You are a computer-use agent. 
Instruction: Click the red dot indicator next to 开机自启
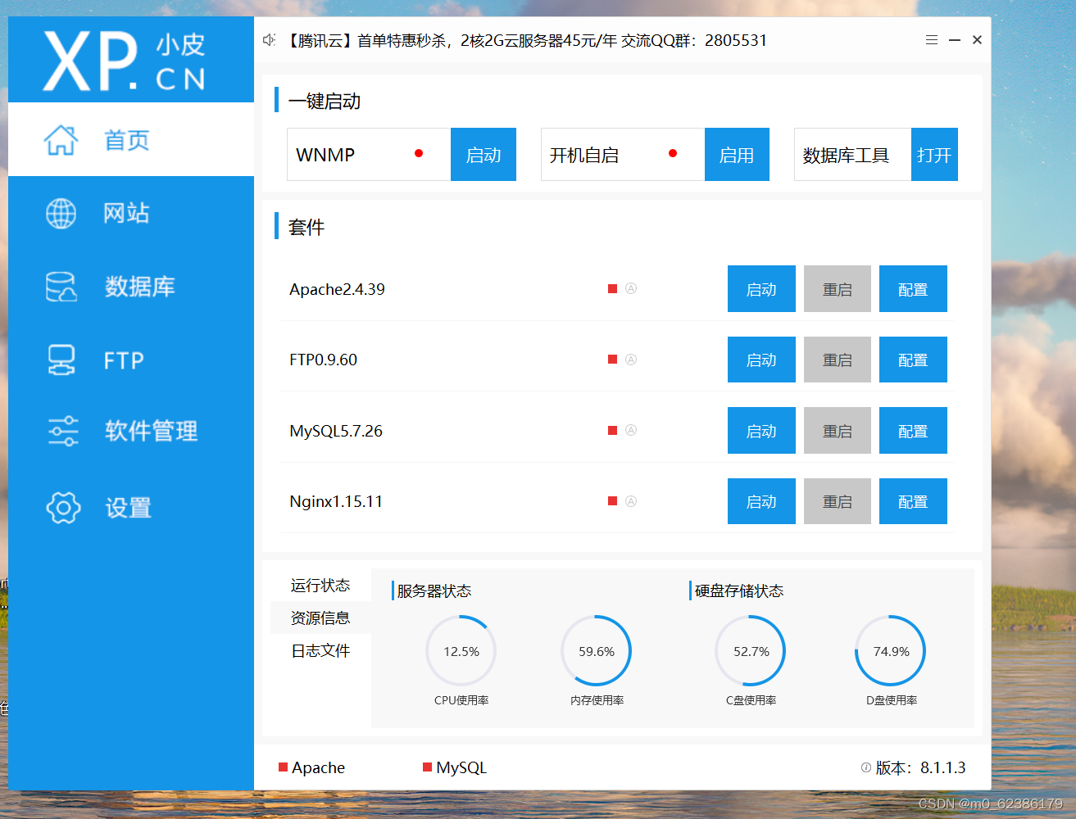click(673, 153)
